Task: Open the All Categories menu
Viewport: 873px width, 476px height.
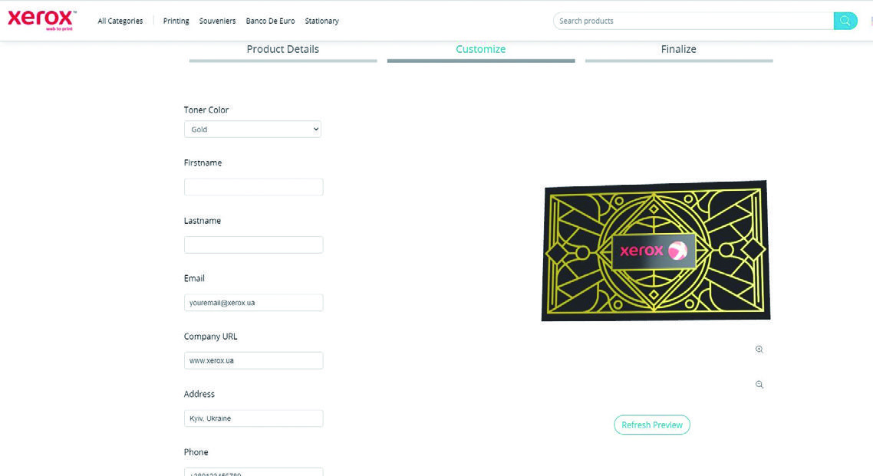Action: click(x=120, y=21)
